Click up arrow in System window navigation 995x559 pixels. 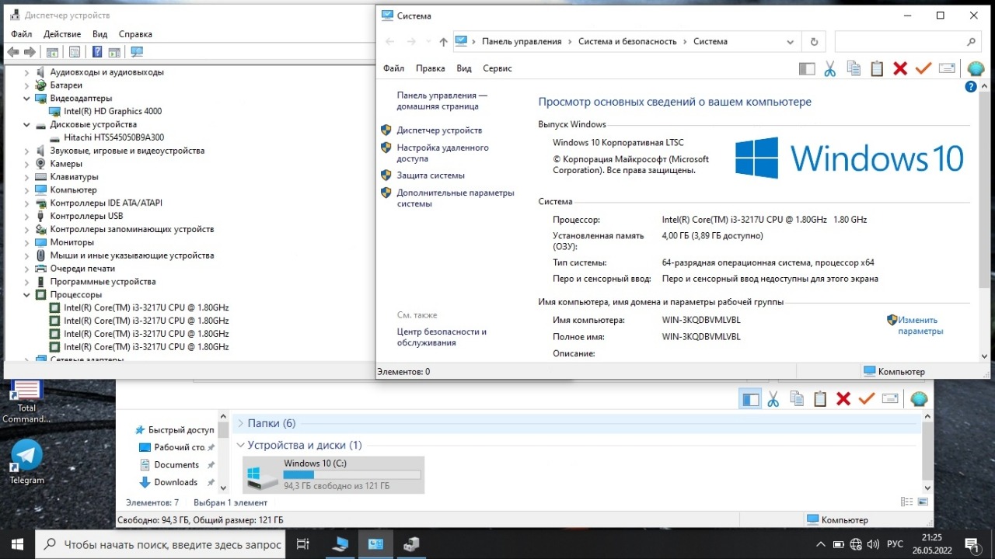(x=443, y=42)
